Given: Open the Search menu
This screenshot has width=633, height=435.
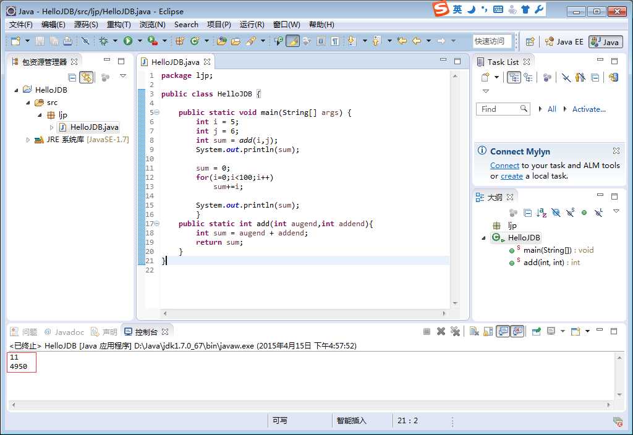Looking at the screenshot, I should (x=186, y=25).
